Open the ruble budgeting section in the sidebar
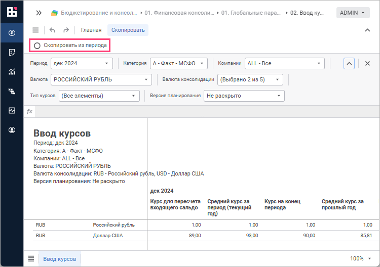Image resolution: width=380 pixels, height=267 pixels. pyautogui.click(x=11, y=33)
